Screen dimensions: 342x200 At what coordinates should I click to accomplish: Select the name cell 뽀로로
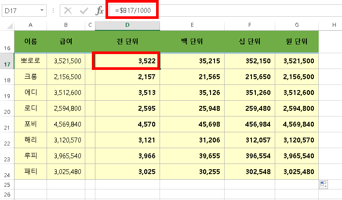pos(30,61)
